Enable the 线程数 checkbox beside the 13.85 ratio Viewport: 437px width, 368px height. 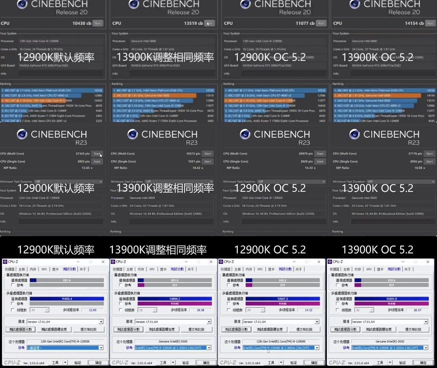13,310
